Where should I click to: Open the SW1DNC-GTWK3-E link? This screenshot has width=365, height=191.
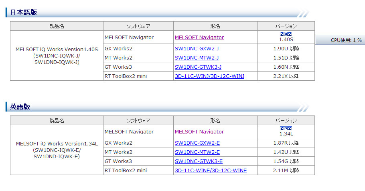[x=199, y=161]
